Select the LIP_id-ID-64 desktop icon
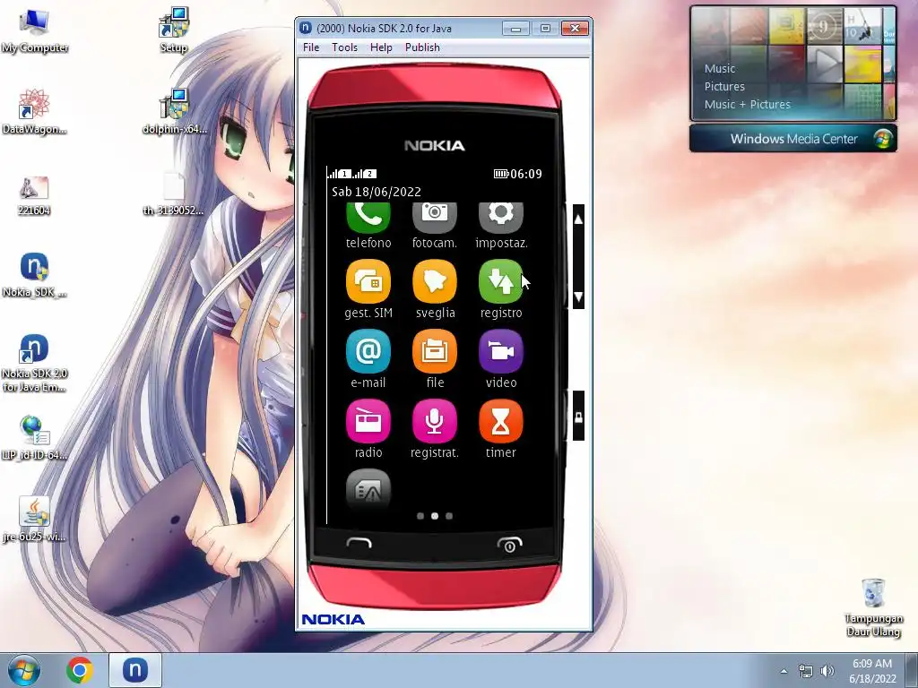 pos(34,437)
